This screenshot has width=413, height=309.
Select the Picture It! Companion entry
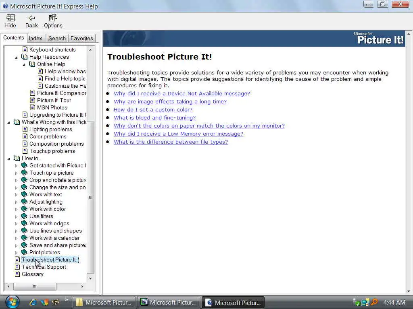[62, 93]
